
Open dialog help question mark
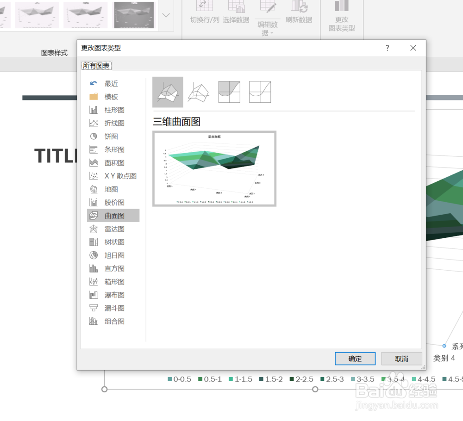click(x=388, y=48)
